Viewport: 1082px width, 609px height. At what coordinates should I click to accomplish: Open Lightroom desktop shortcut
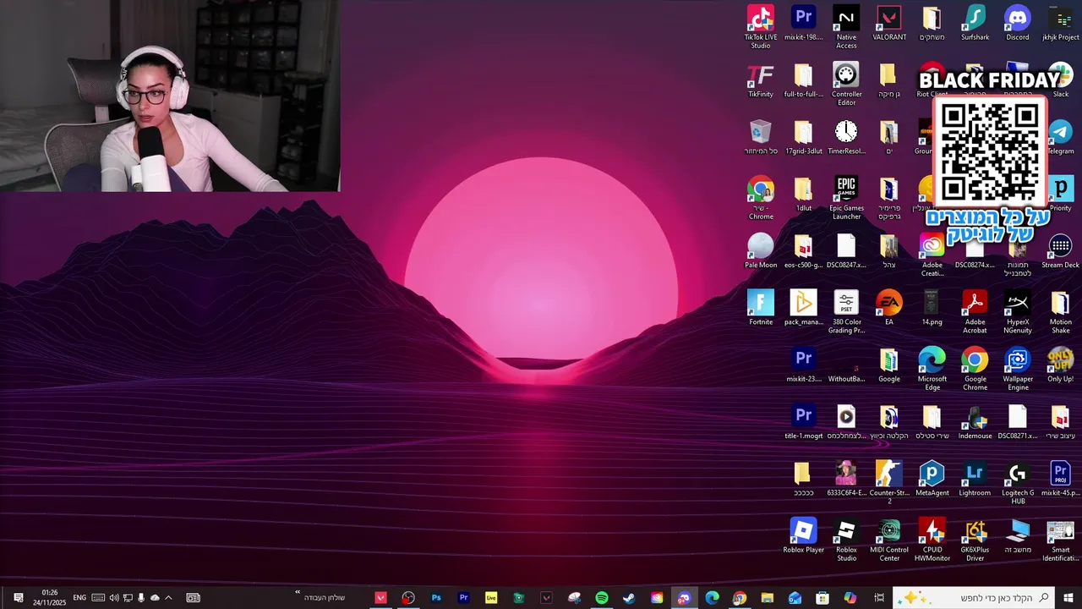tap(975, 479)
